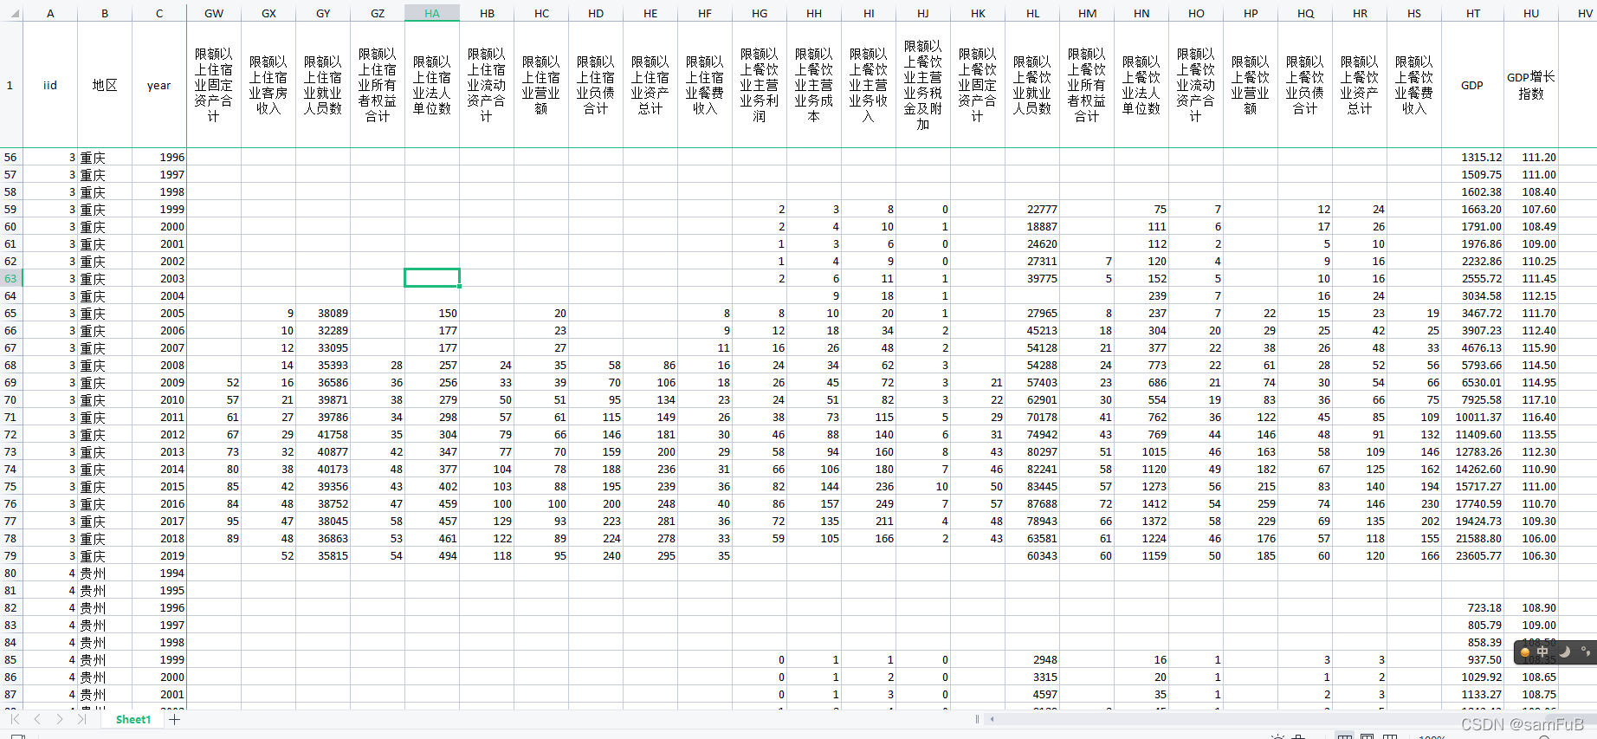This screenshot has width=1597, height=739.
Task: Click the 'GDP增长指数' header cell
Action: [x=1531, y=85]
